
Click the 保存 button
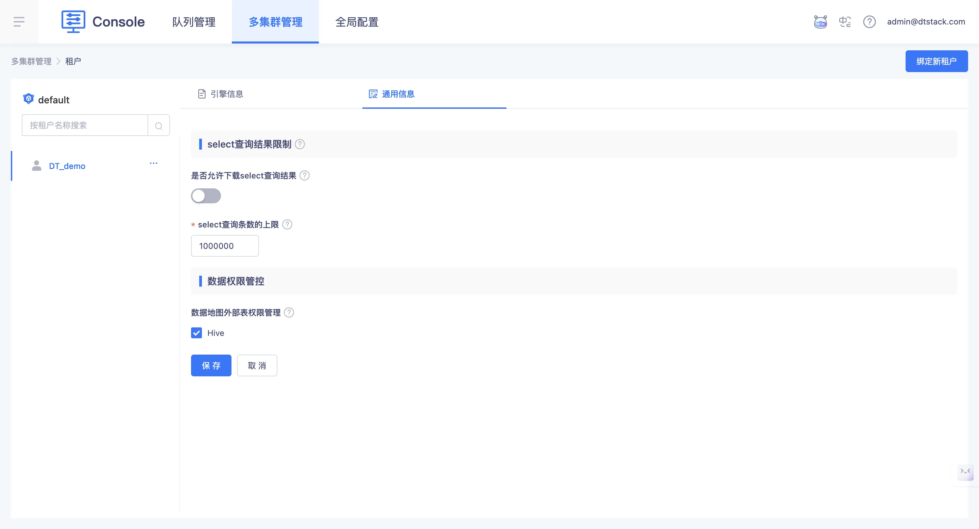211,365
